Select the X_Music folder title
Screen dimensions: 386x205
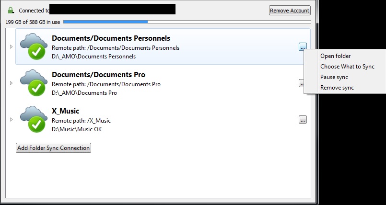click(x=65, y=111)
